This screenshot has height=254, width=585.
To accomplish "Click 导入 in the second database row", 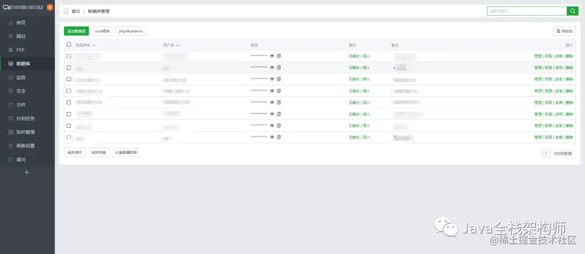I will [x=366, y=68].
